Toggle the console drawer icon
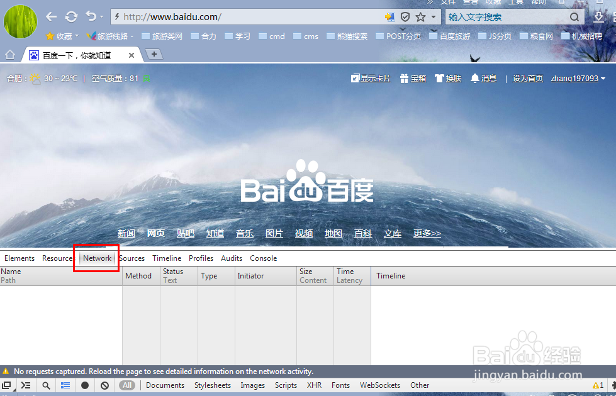This screenshot has width=616, height=396. (x=26, y=385)
